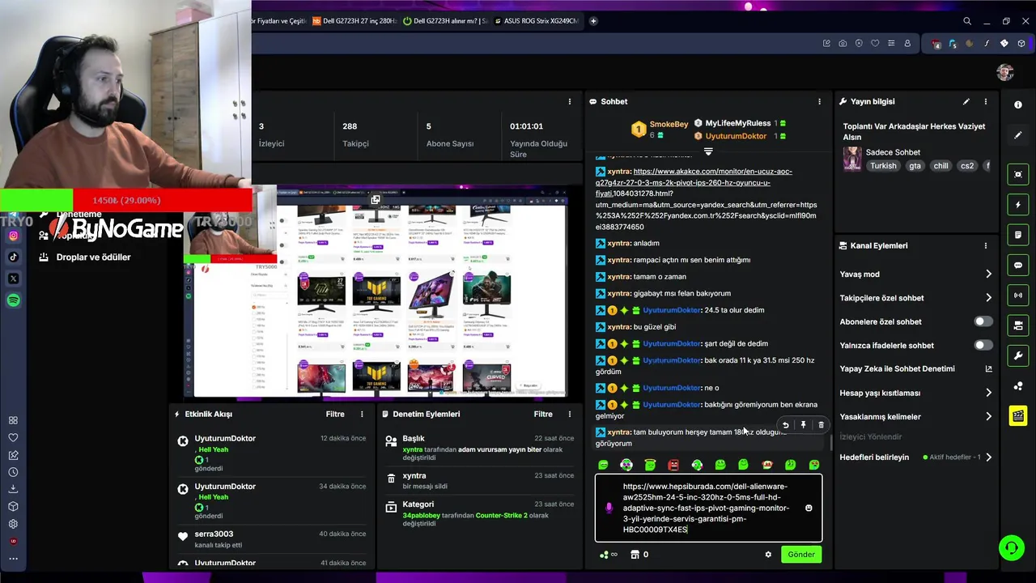Click the lightning bolt icon on right rail

click(x=1018, y=205)
